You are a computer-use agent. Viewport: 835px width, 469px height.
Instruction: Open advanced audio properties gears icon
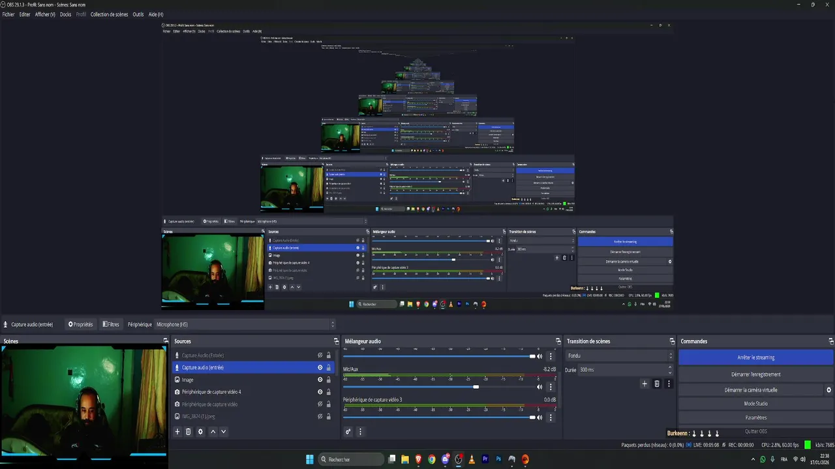[x=348, y=431]
